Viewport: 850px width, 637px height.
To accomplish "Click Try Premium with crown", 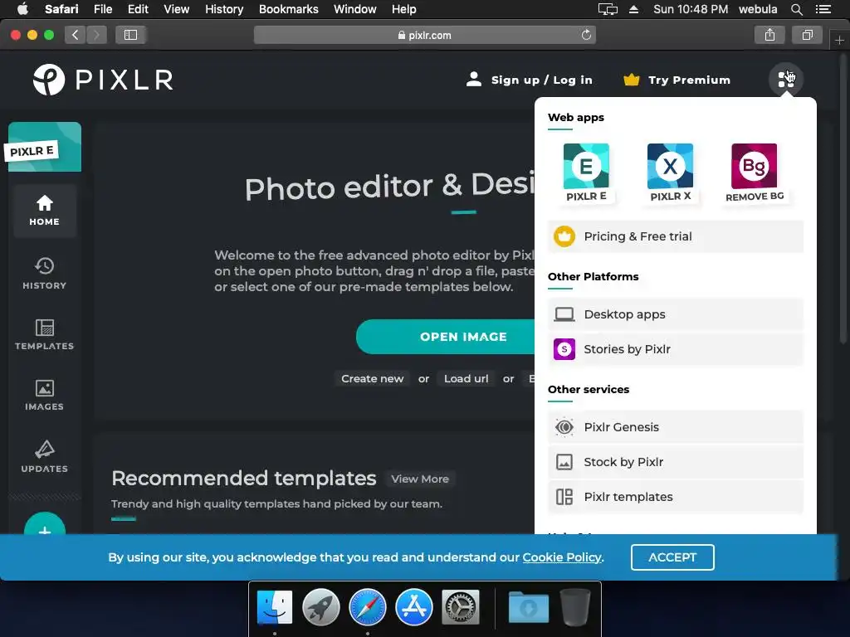I will point(677,80).
